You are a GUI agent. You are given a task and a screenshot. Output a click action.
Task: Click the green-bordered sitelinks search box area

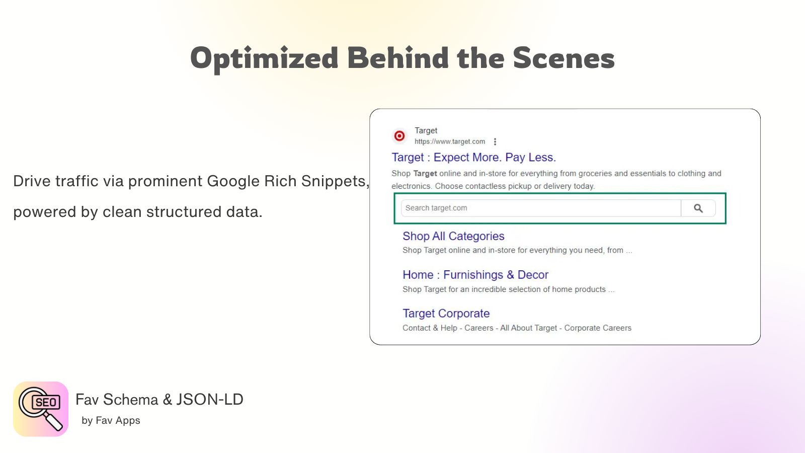[x=559, y=208]
